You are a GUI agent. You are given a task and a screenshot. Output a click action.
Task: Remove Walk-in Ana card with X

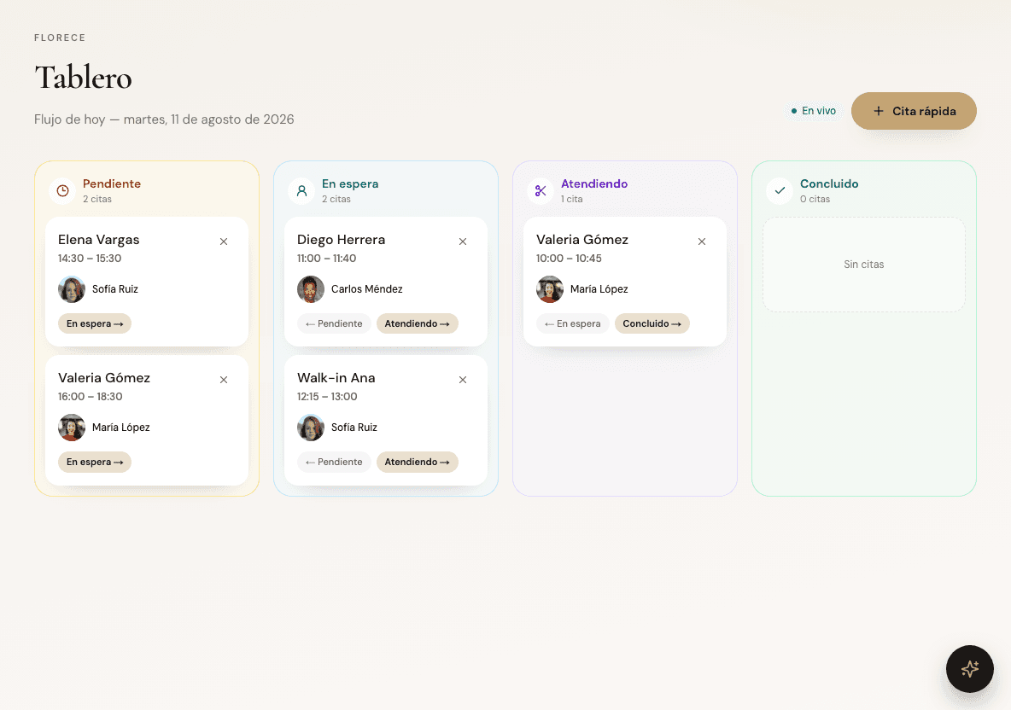(463, 380)
